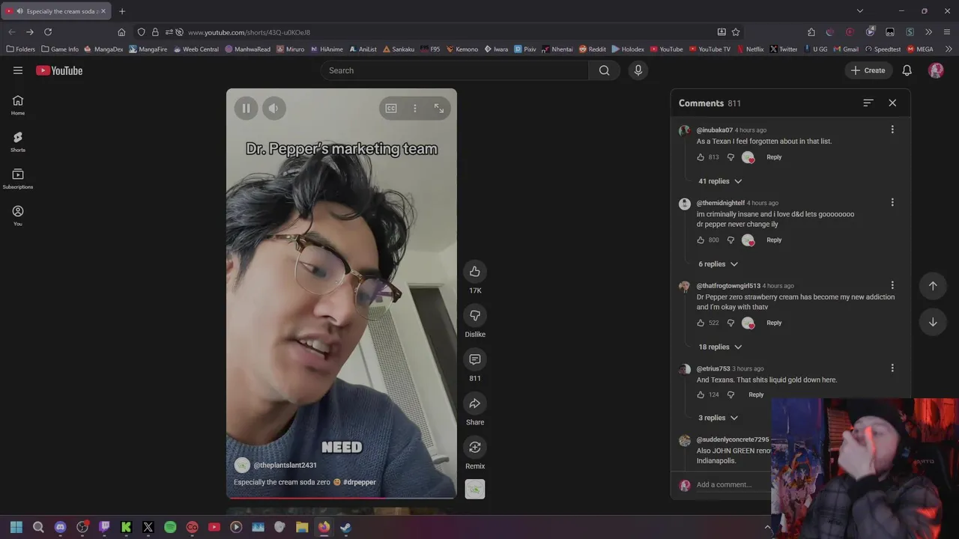Image resolution: width=959 pixels, height=539 pixels.
Task: Focus the YouTube search field
Action: [x=456, y=70]
